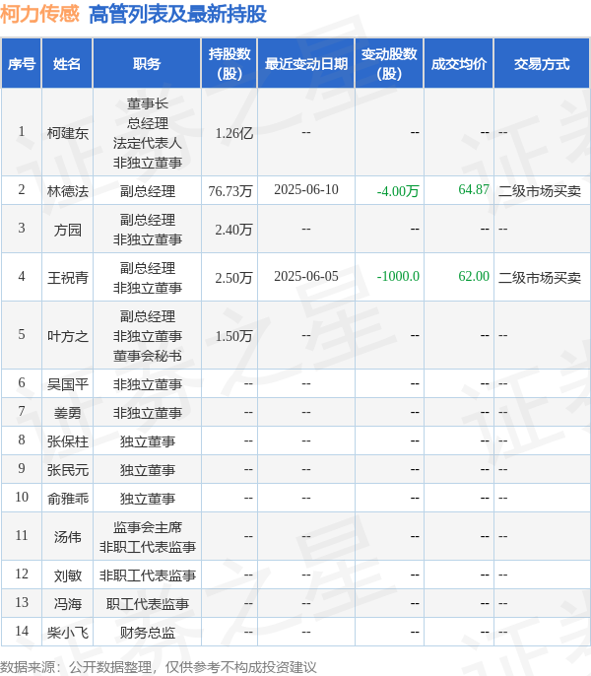This screenshot has width=591, height=676.
Task: Click row number 14
Action: tap(22, 631)
